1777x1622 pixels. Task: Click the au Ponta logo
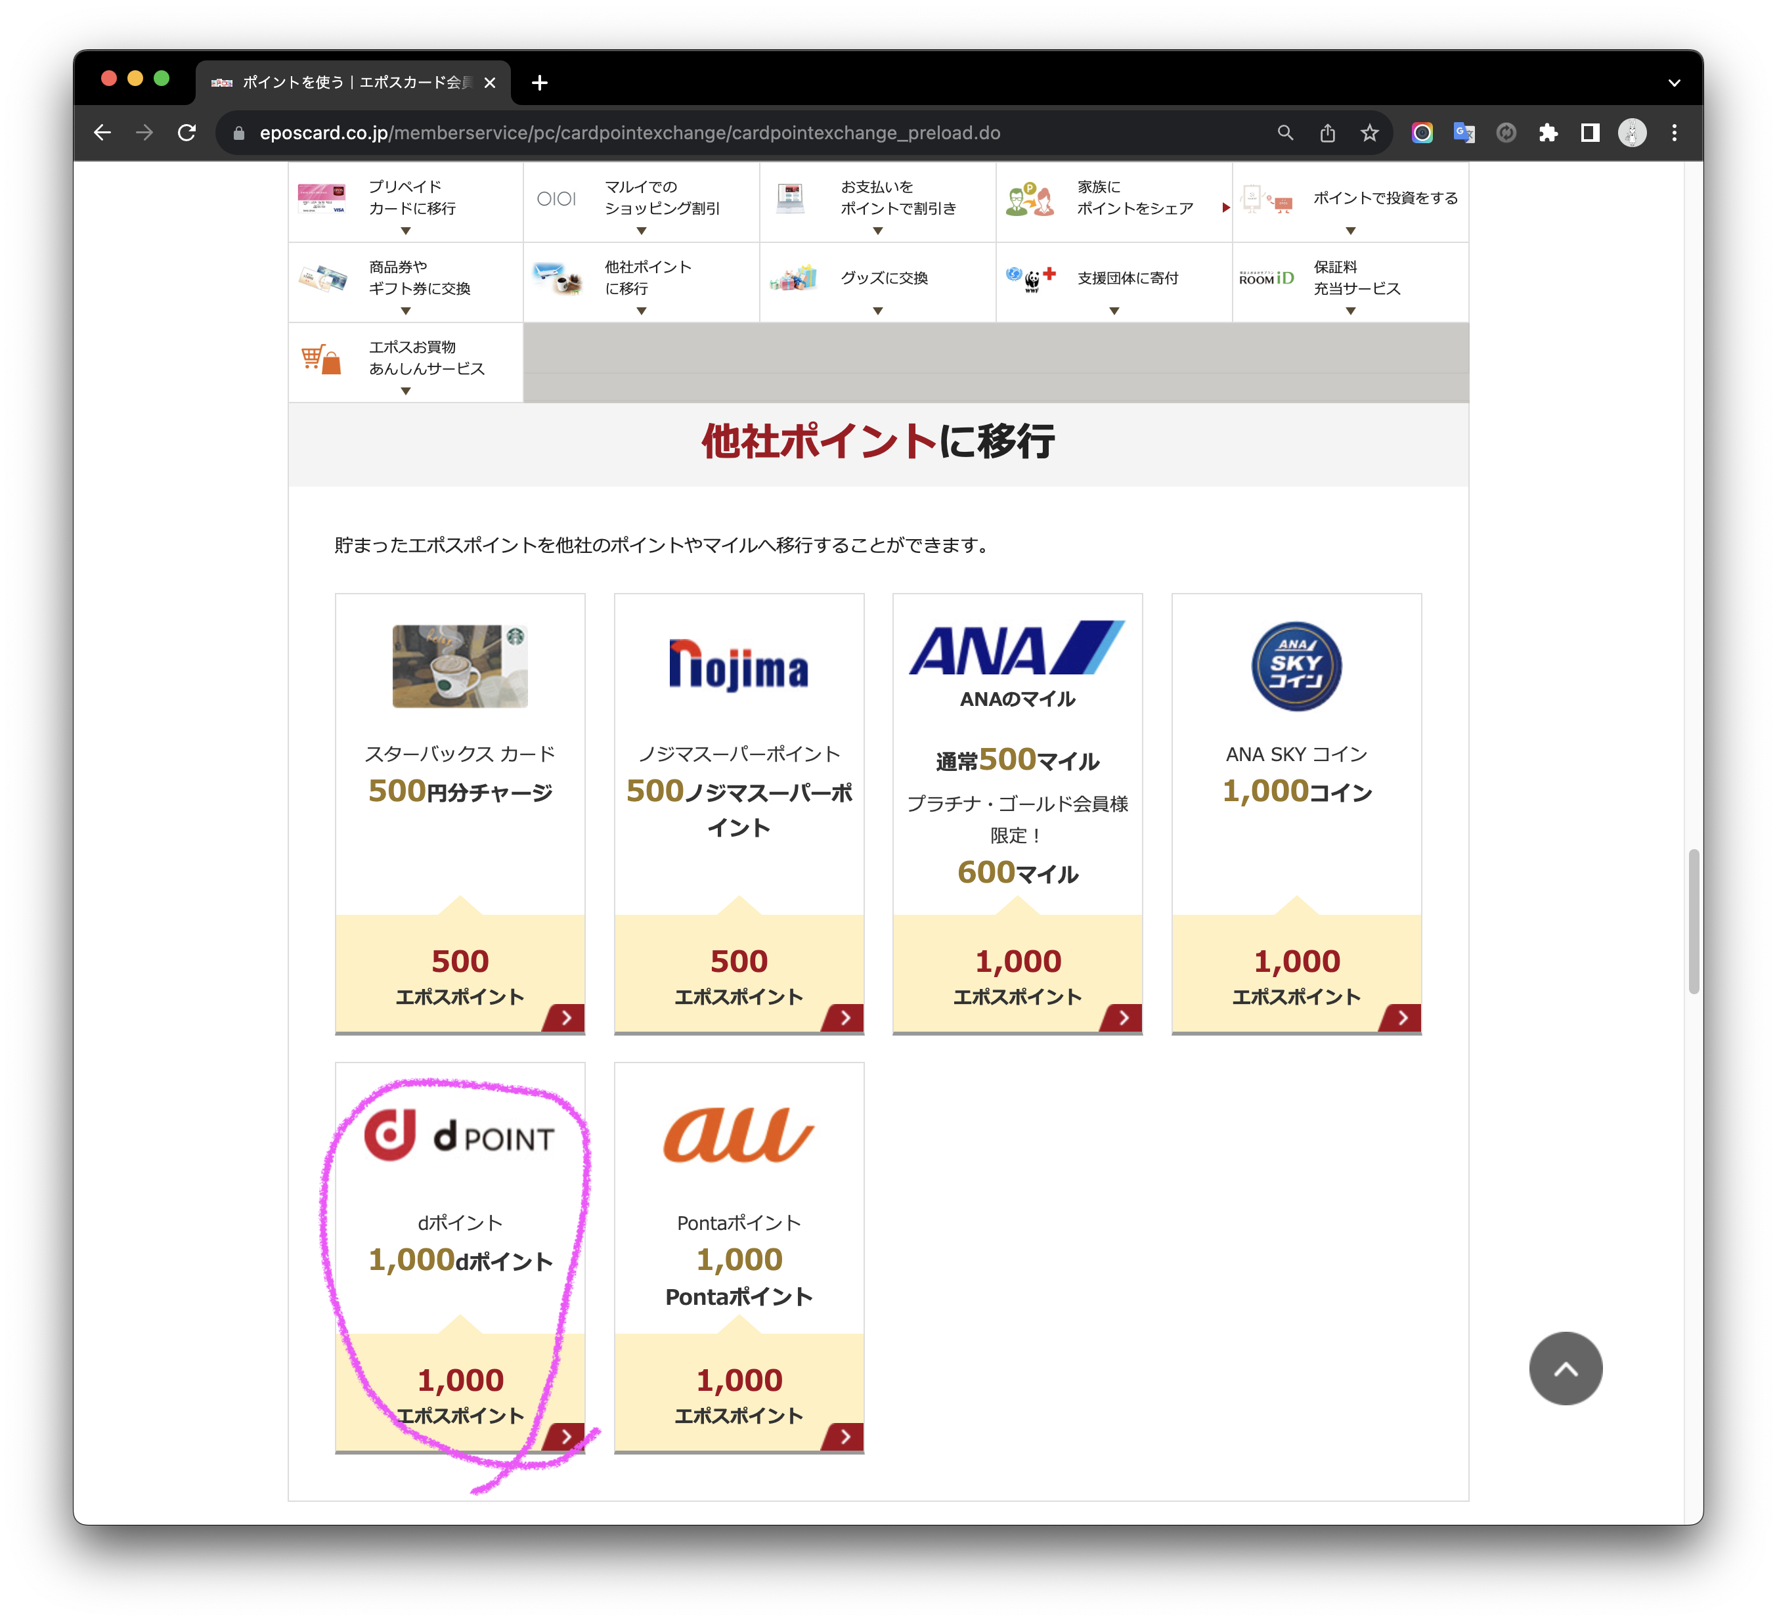tap(739, 1135)
